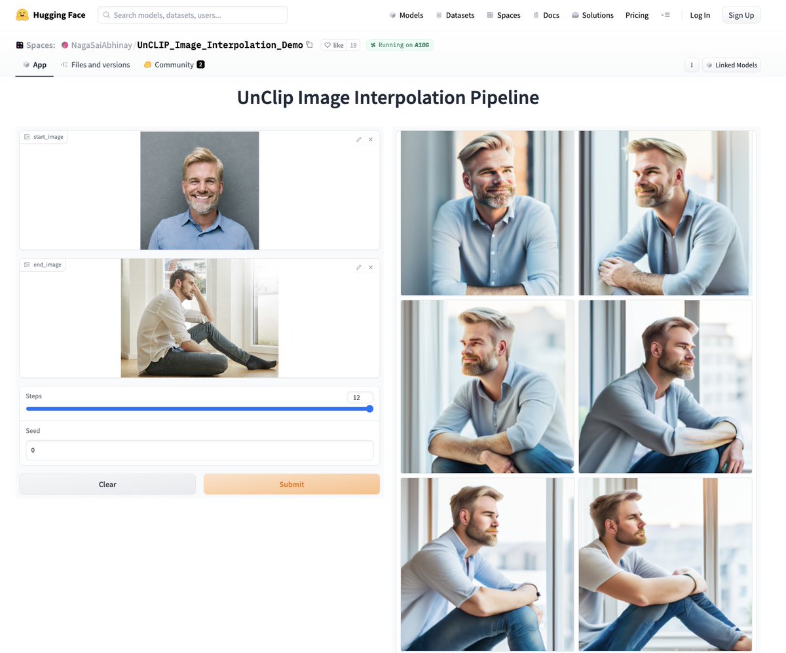Open the Models menu item
The height and width of the screenshot is (653, 786).
pyautogui.click(x=406, y=15)
